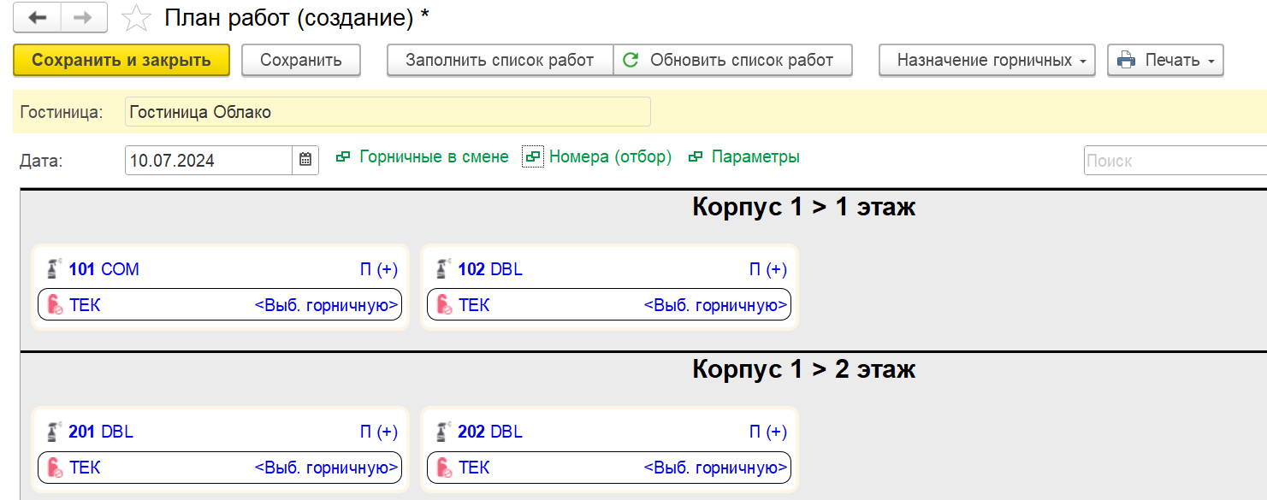Choose a maid for room 201
The height and width of the screenshot is (500, 1267).
pyautogui.click(x=327, y=468)
